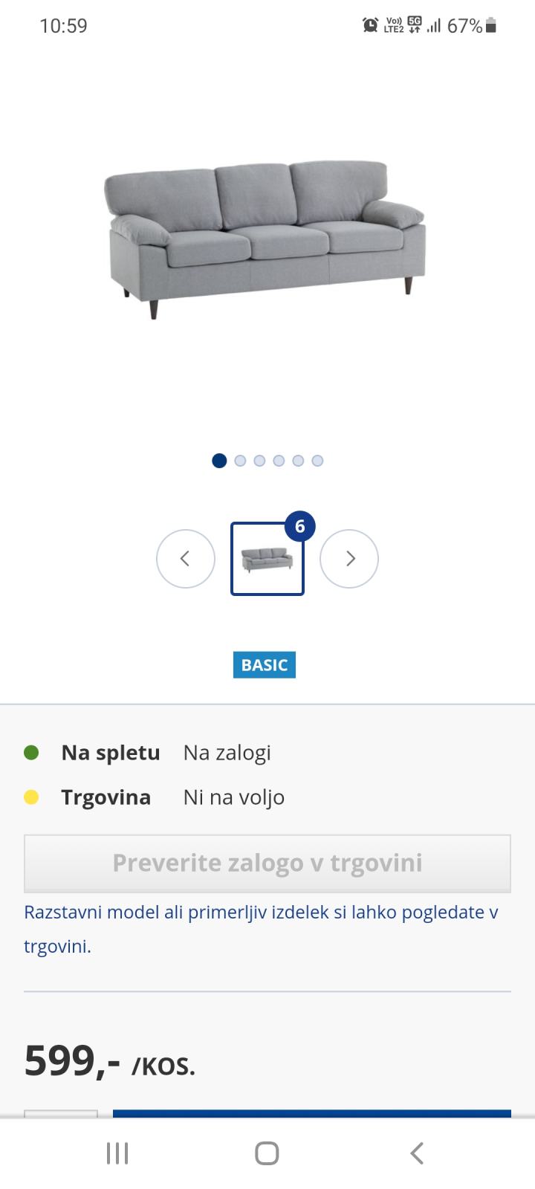Go to previous sofa image arrow

(186, 559)
